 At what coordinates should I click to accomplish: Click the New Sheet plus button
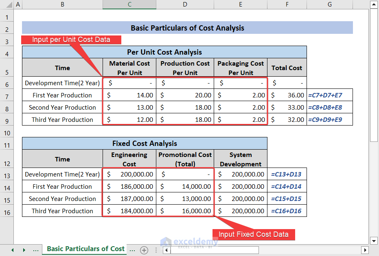click(144, 250)
